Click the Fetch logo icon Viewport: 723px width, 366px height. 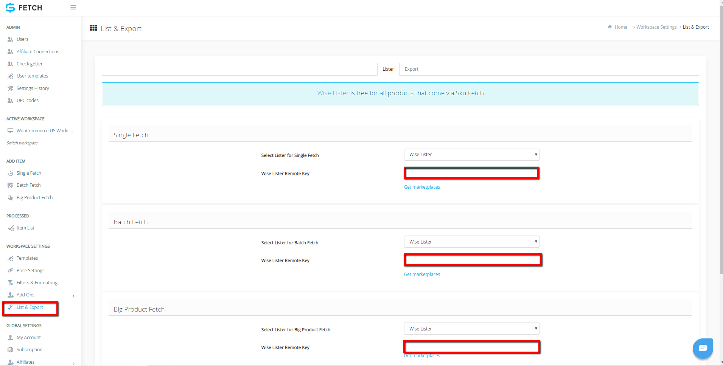tap(10, 8)
